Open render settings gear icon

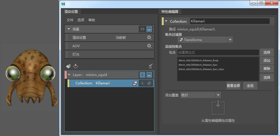pos(149,37)
